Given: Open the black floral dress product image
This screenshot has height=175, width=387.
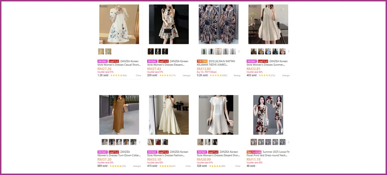Looking at the screenshot, I should (x=169, y=24).
